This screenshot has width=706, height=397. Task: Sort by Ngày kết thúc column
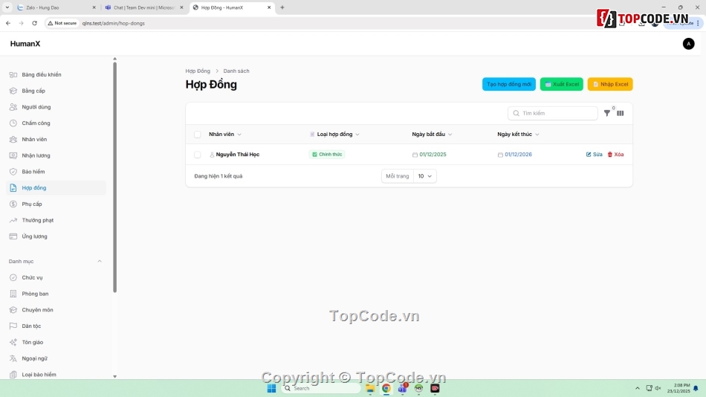click(x=518, y=135)
